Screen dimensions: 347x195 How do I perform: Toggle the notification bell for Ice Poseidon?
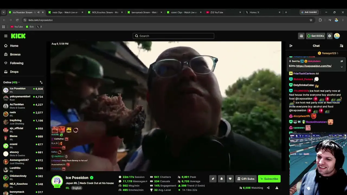(221, 179)
